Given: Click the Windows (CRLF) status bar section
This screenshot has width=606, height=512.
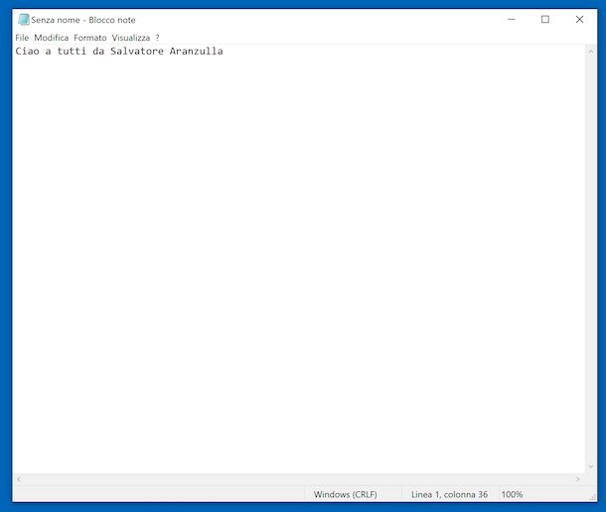Looking at the screenshot, I should click(345, 494).
